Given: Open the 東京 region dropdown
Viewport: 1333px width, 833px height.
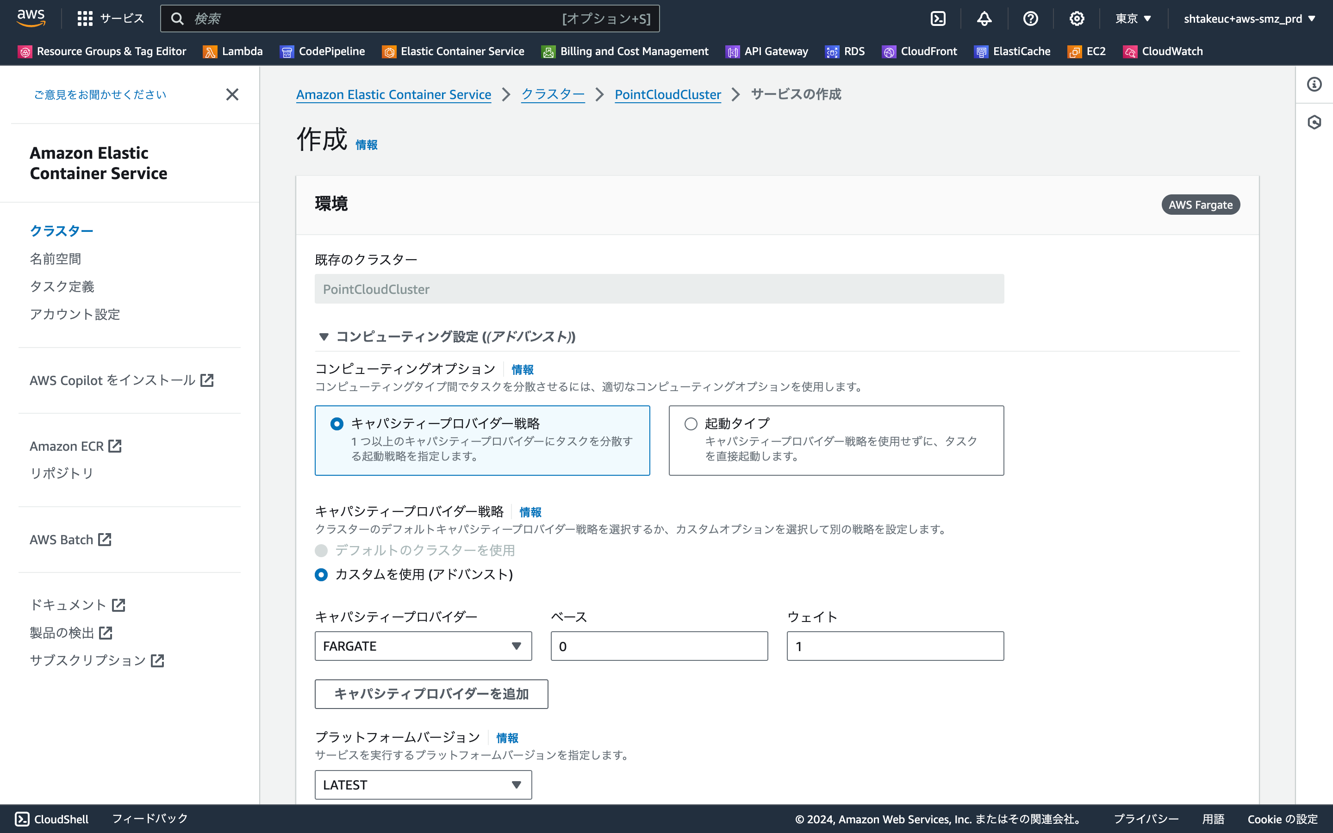Looking at the screenshot, I should coord(1133,19).
